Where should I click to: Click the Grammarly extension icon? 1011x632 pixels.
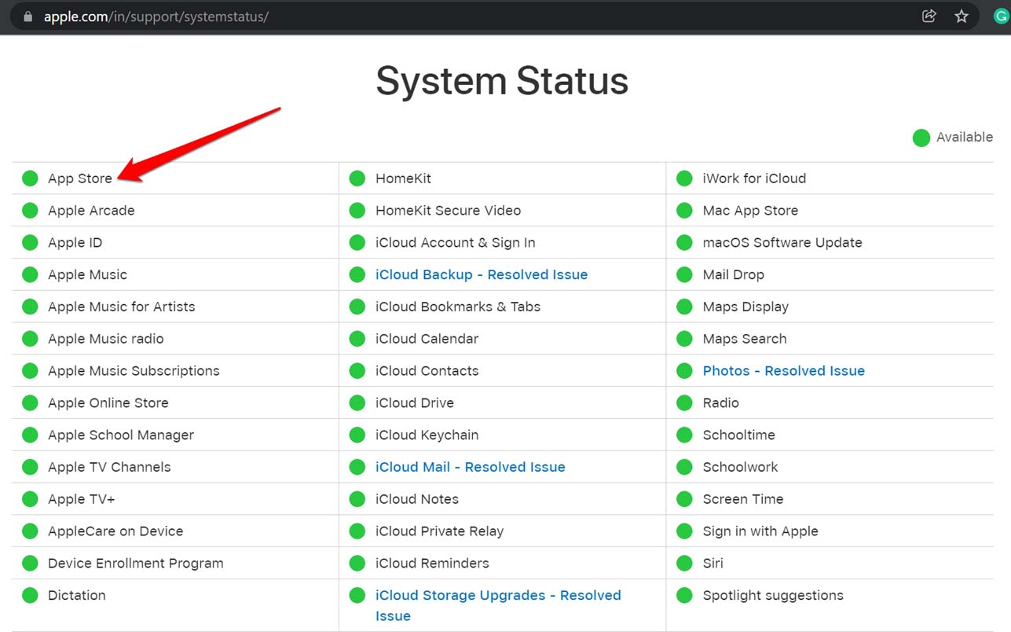[x=1000, y=15]
